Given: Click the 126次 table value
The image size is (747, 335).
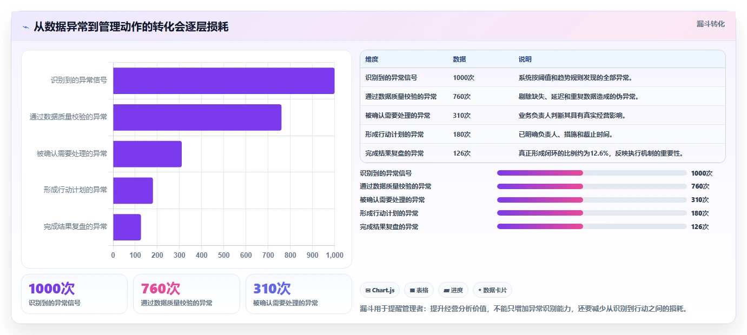Looking at the screenshot, I should coord(462,153).
